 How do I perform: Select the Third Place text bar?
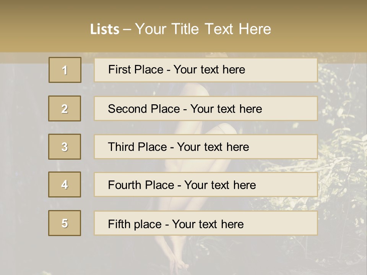tap(206, 147)
